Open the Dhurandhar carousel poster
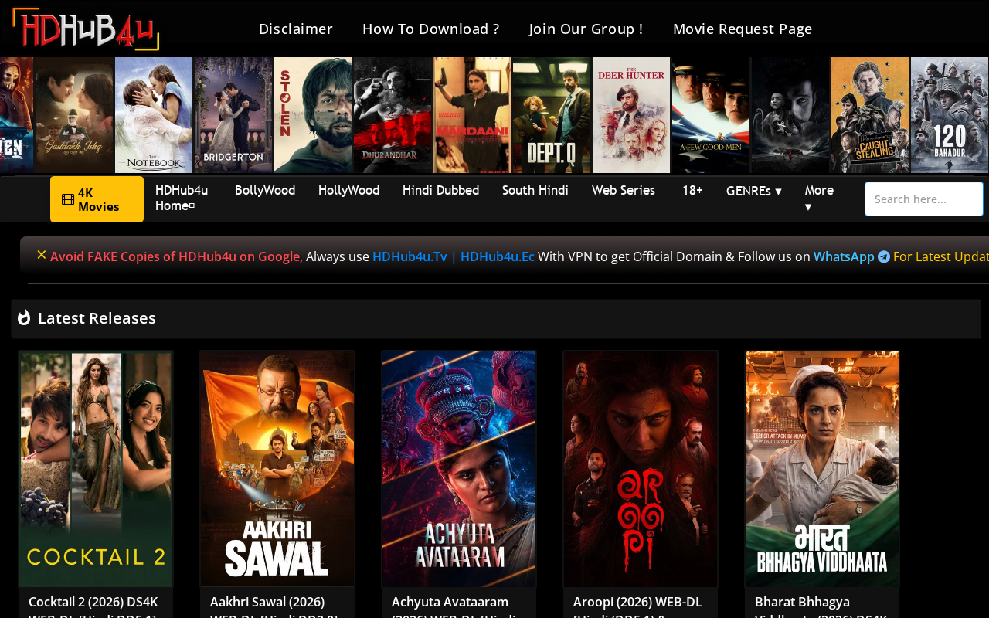The height and width of the screenshot is (618, 989). (x=393, y=115)
